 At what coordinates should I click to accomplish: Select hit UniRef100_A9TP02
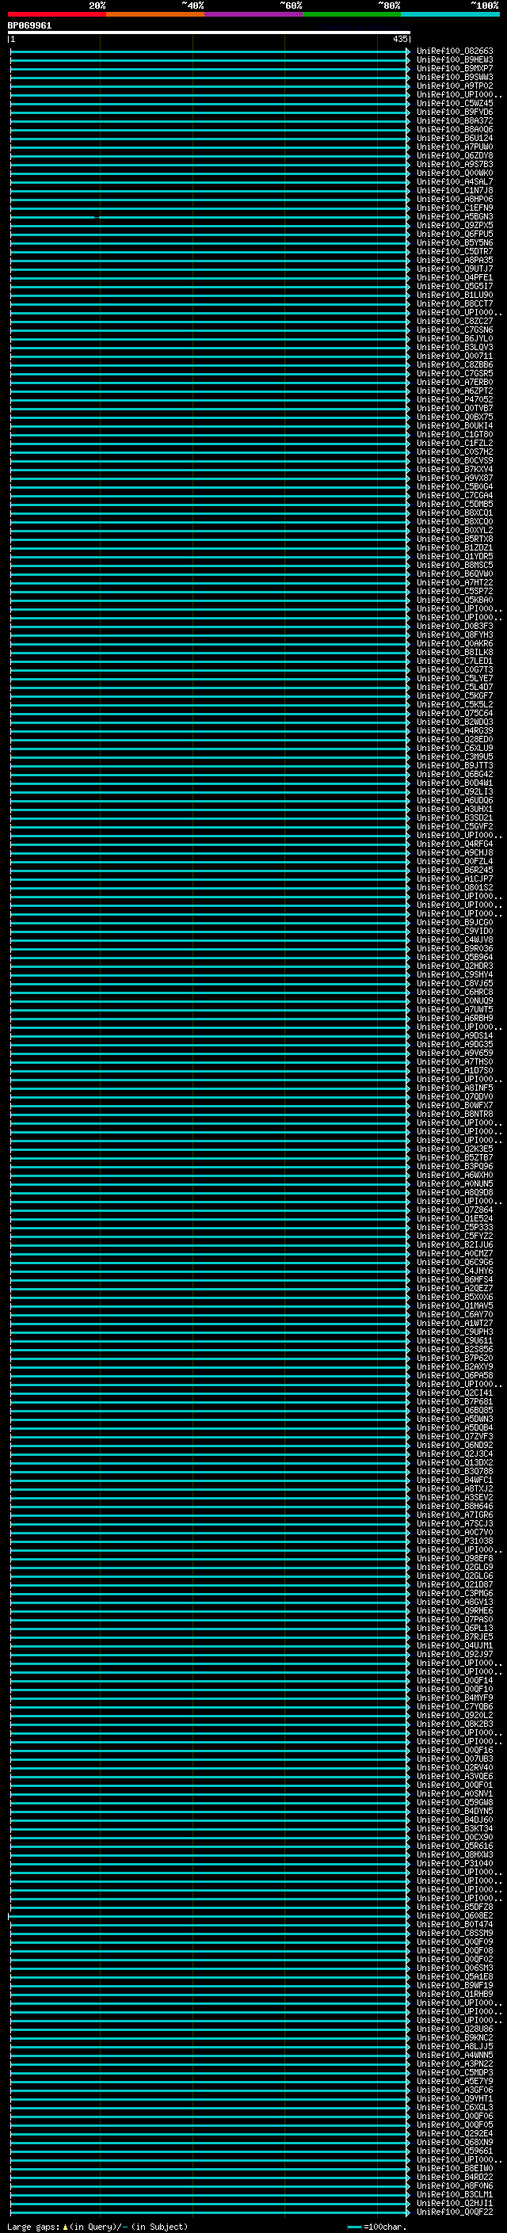tap(454, 86)
